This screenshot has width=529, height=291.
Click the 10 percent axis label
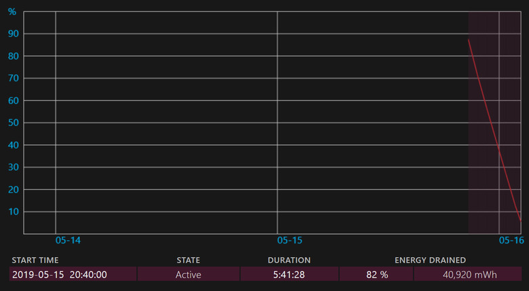coord(14,212)
